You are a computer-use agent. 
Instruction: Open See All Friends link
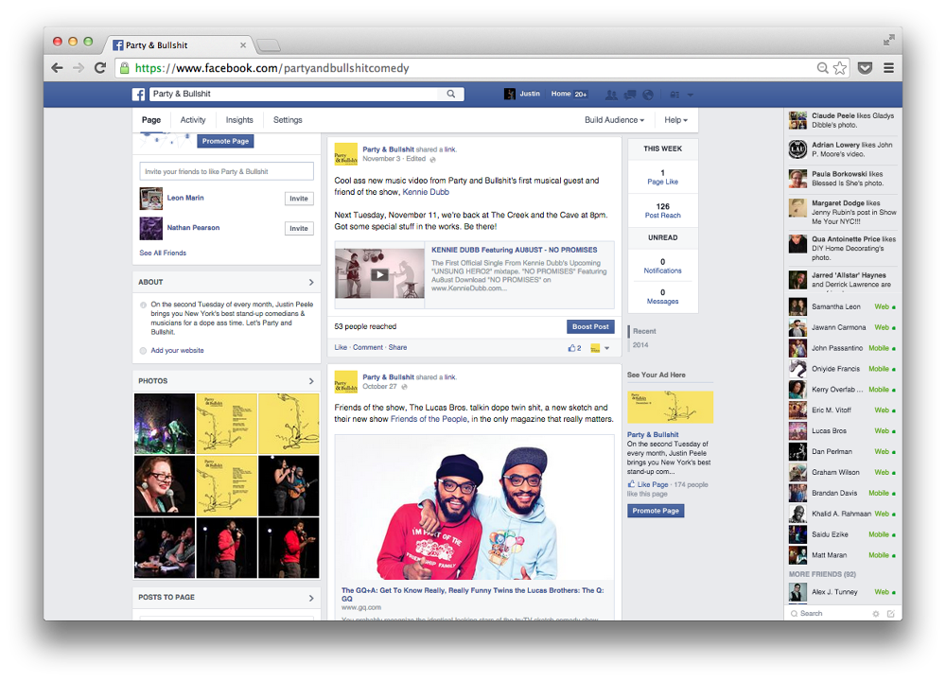(163, 253)
